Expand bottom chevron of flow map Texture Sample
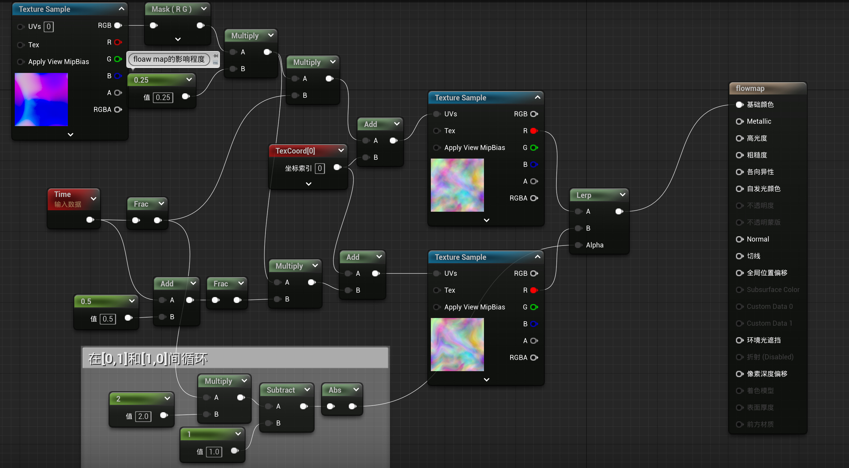 70,135
